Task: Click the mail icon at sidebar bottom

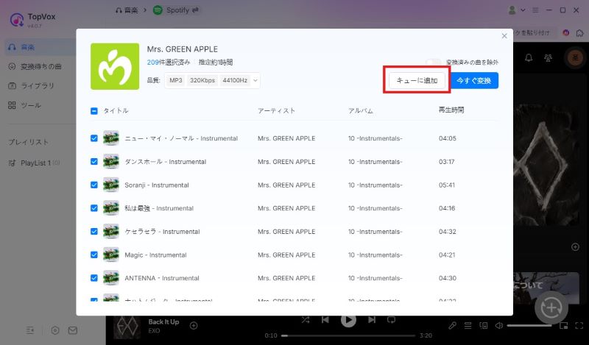Action: [x=73, y=330]
